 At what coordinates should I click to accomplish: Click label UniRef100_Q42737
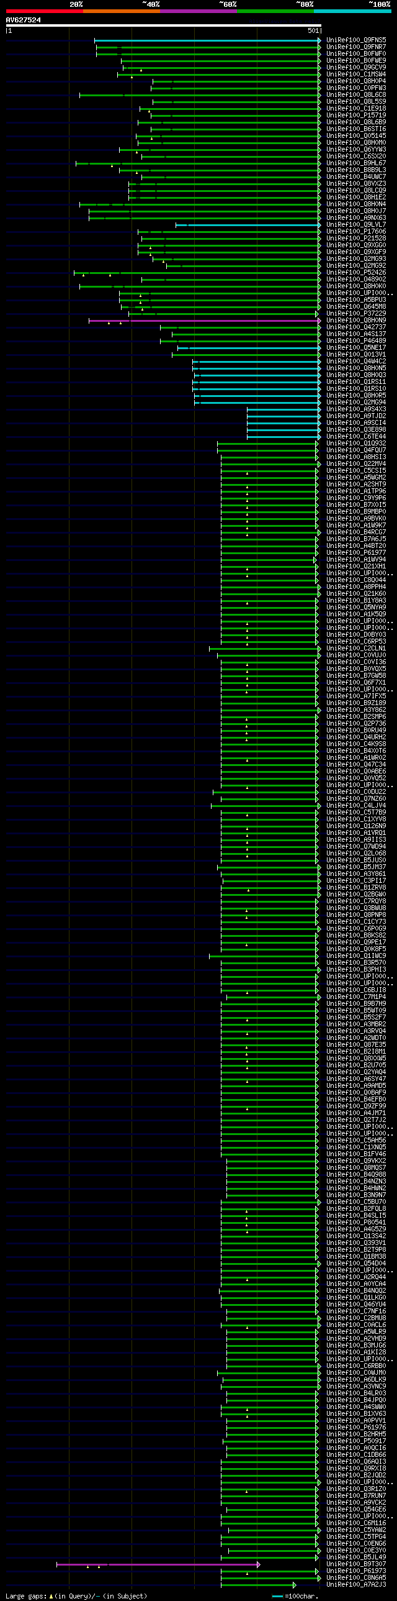tap(356, 327)
